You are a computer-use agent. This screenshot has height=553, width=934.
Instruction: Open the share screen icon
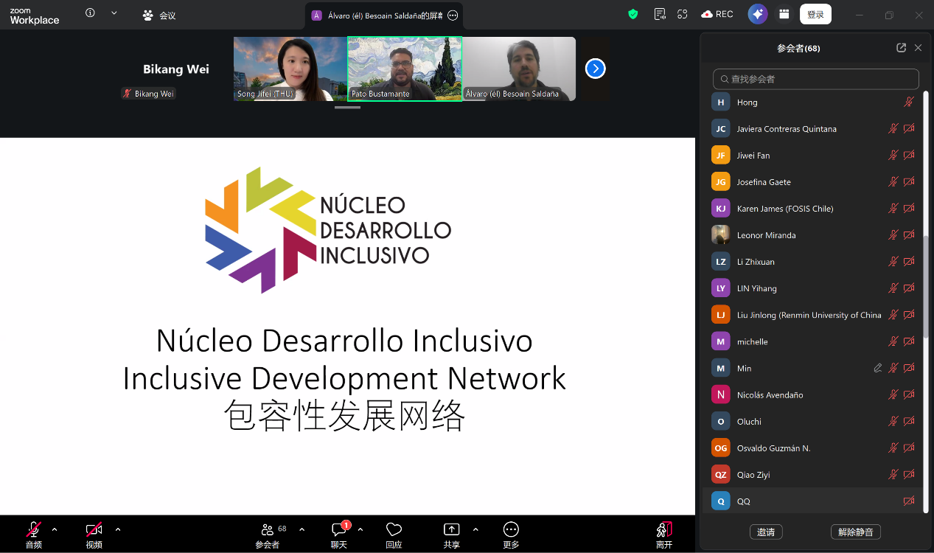coord(451,529)
